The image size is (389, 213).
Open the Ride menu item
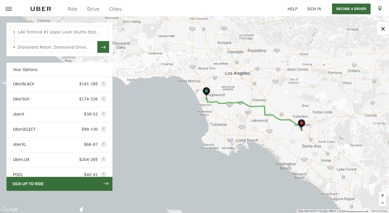coord(73,9)
